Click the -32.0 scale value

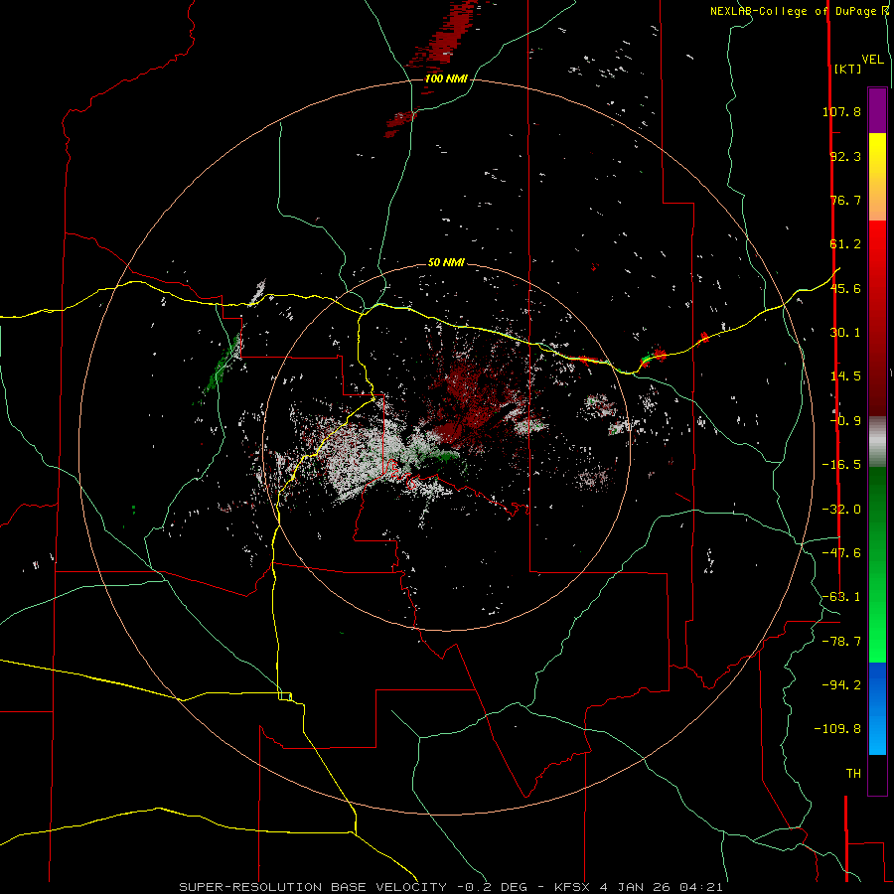coord(841,510)
